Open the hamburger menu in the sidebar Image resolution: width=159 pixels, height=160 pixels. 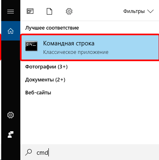click(x=11, y=11)
